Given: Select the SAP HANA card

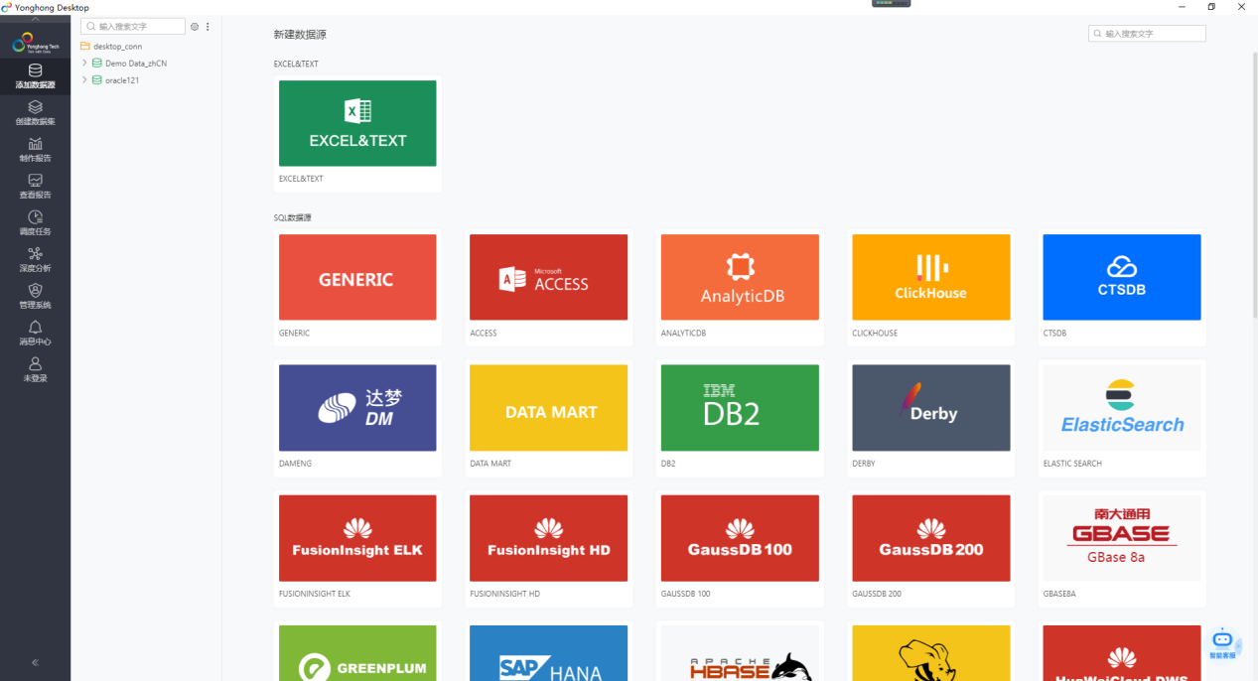Looking at the screenshot, I should 548,653.
